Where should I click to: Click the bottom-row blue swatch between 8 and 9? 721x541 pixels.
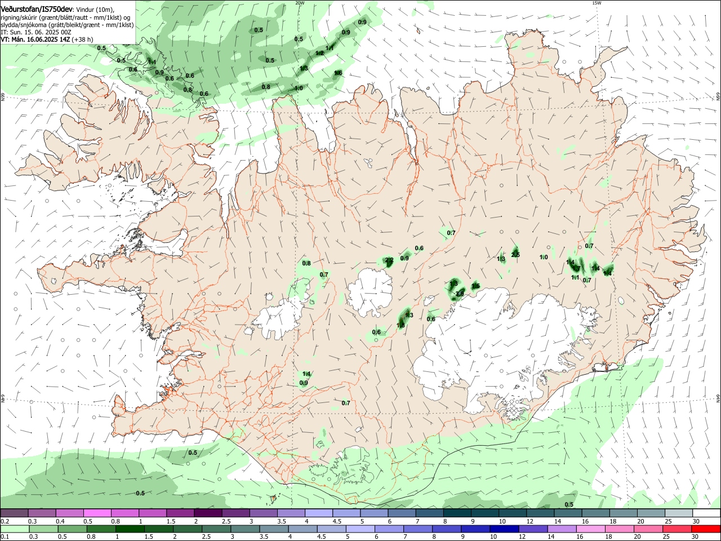447,529
